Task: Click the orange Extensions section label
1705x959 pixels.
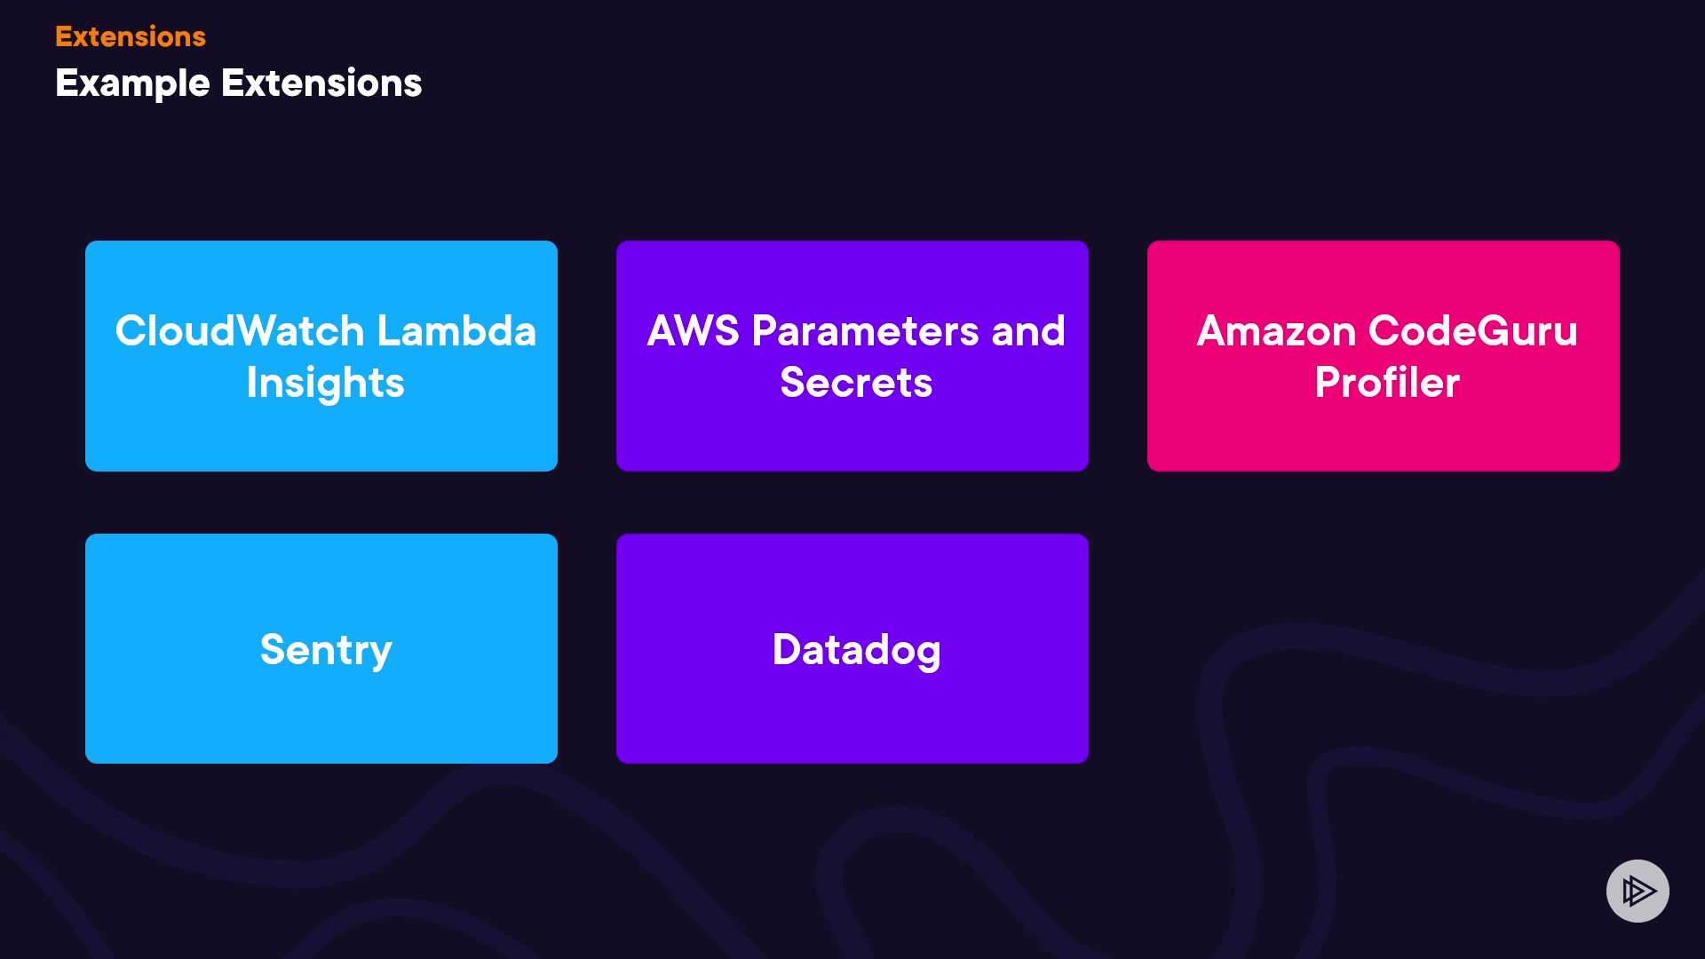Action: pyautogui.click(x=131, y=36)
